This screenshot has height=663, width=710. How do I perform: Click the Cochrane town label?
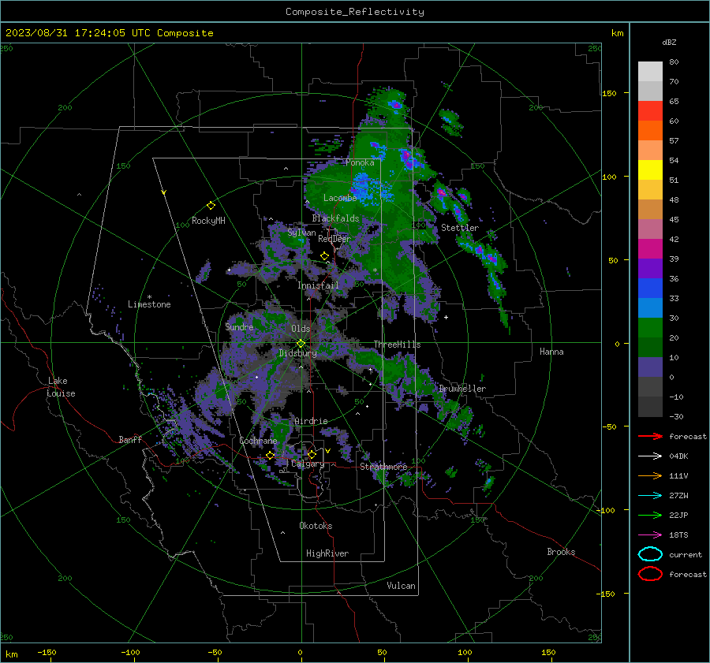coord(258,441)
